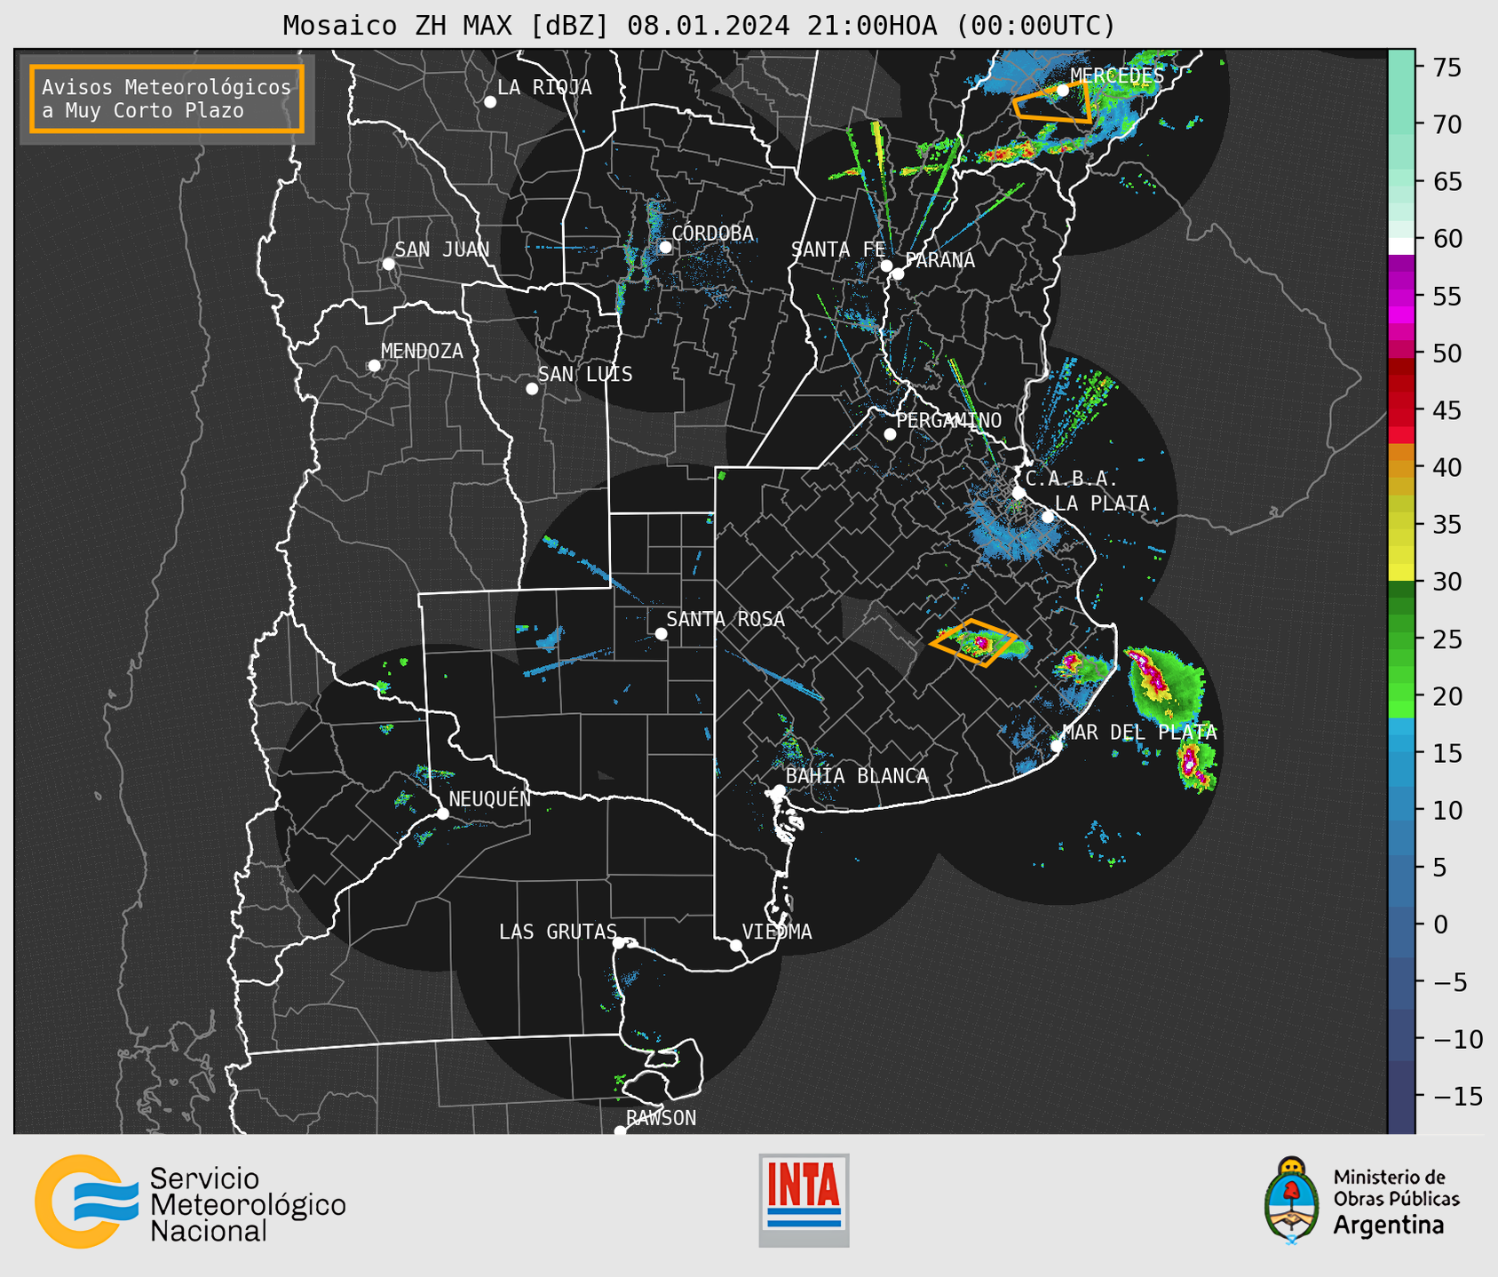This screenshot has width=1498, height=1277.
Task: Click the Avisos Meteorológicos legend box
Action: point(167,99)
